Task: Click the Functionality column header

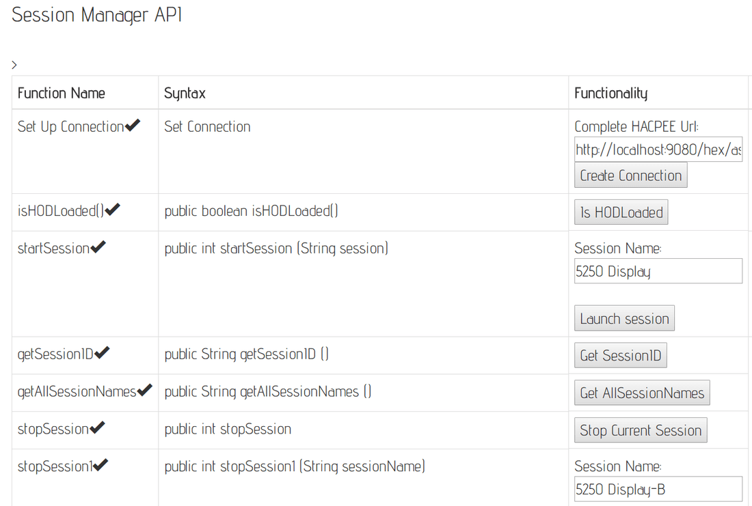Action: point(610,93)
